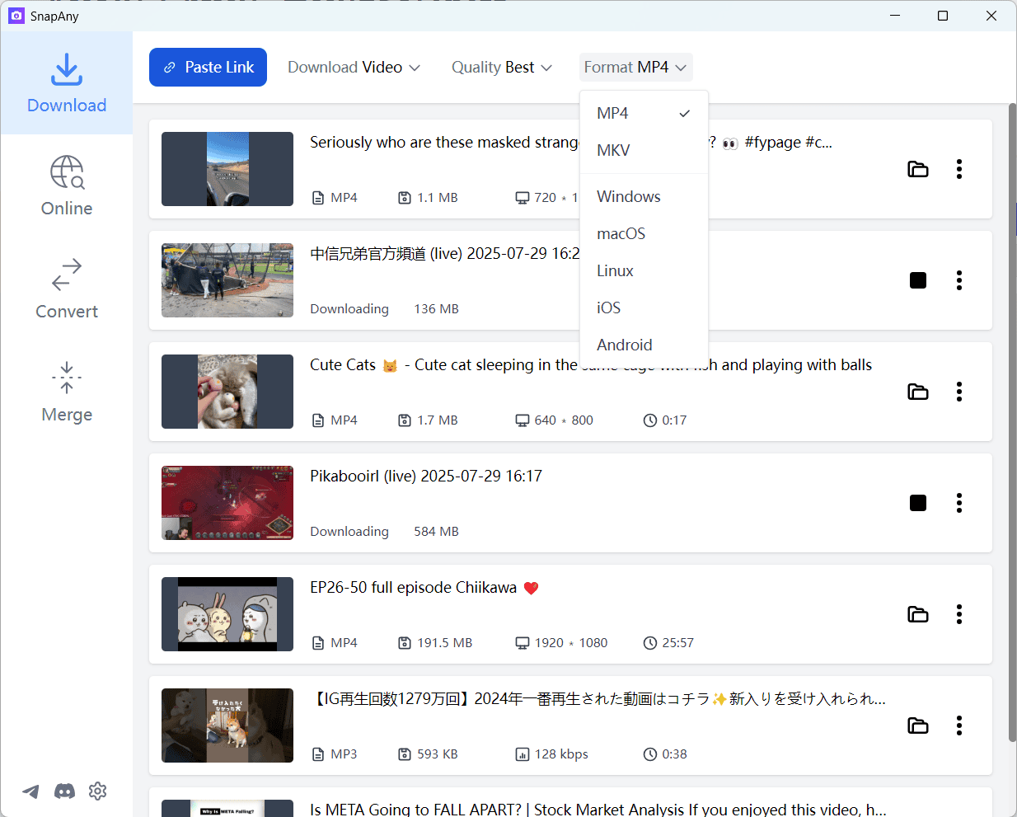
Task: Open more options for Pikabooirl live
Action: tap(959, 503)
